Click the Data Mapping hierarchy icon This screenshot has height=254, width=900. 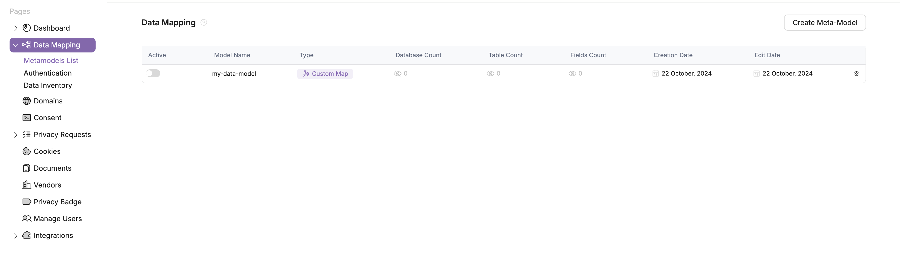[26, 45]
